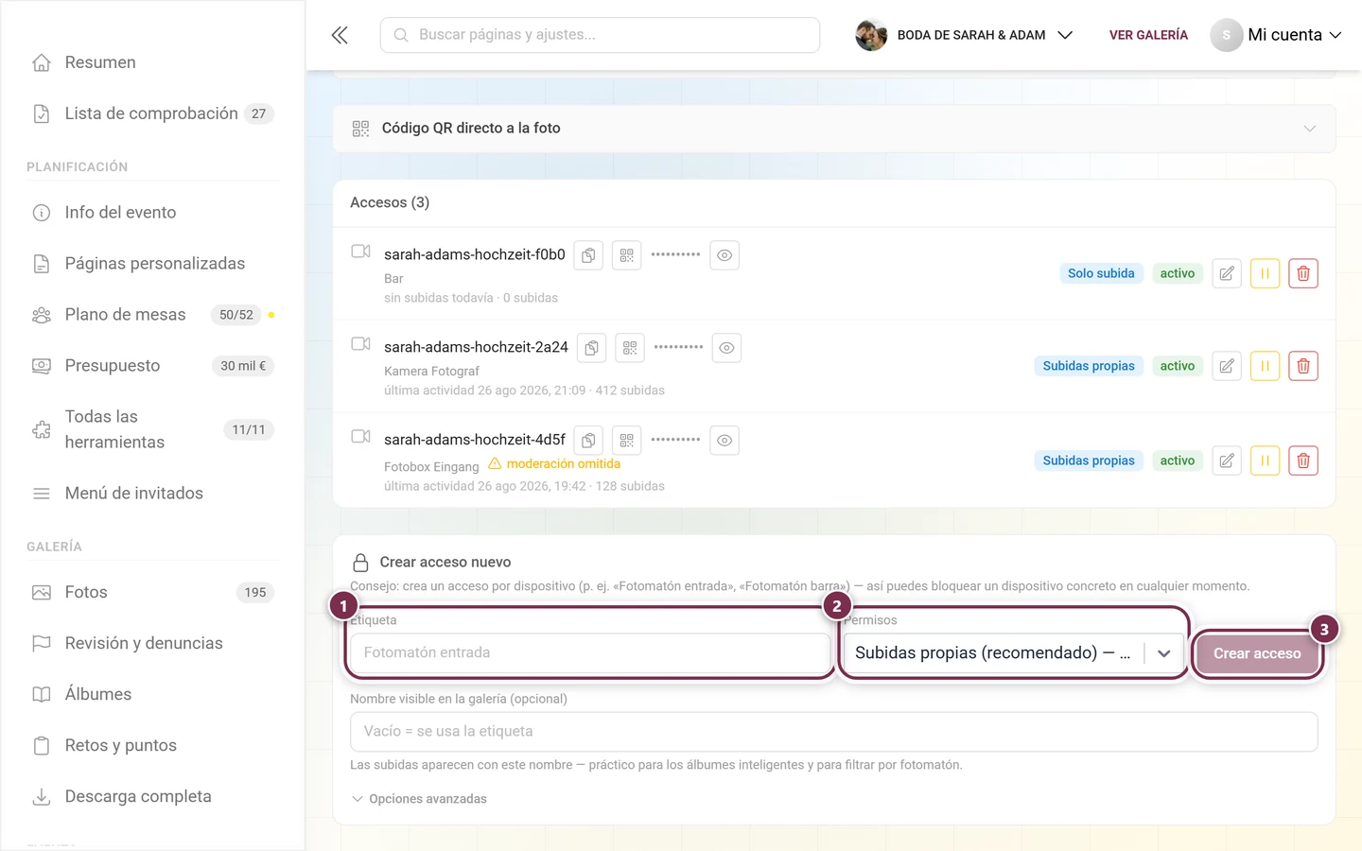Screen dimensions: 1362x851
Task: Open the Boda de Sarah & Adam event switcher
Action: (x=965, y=35)
